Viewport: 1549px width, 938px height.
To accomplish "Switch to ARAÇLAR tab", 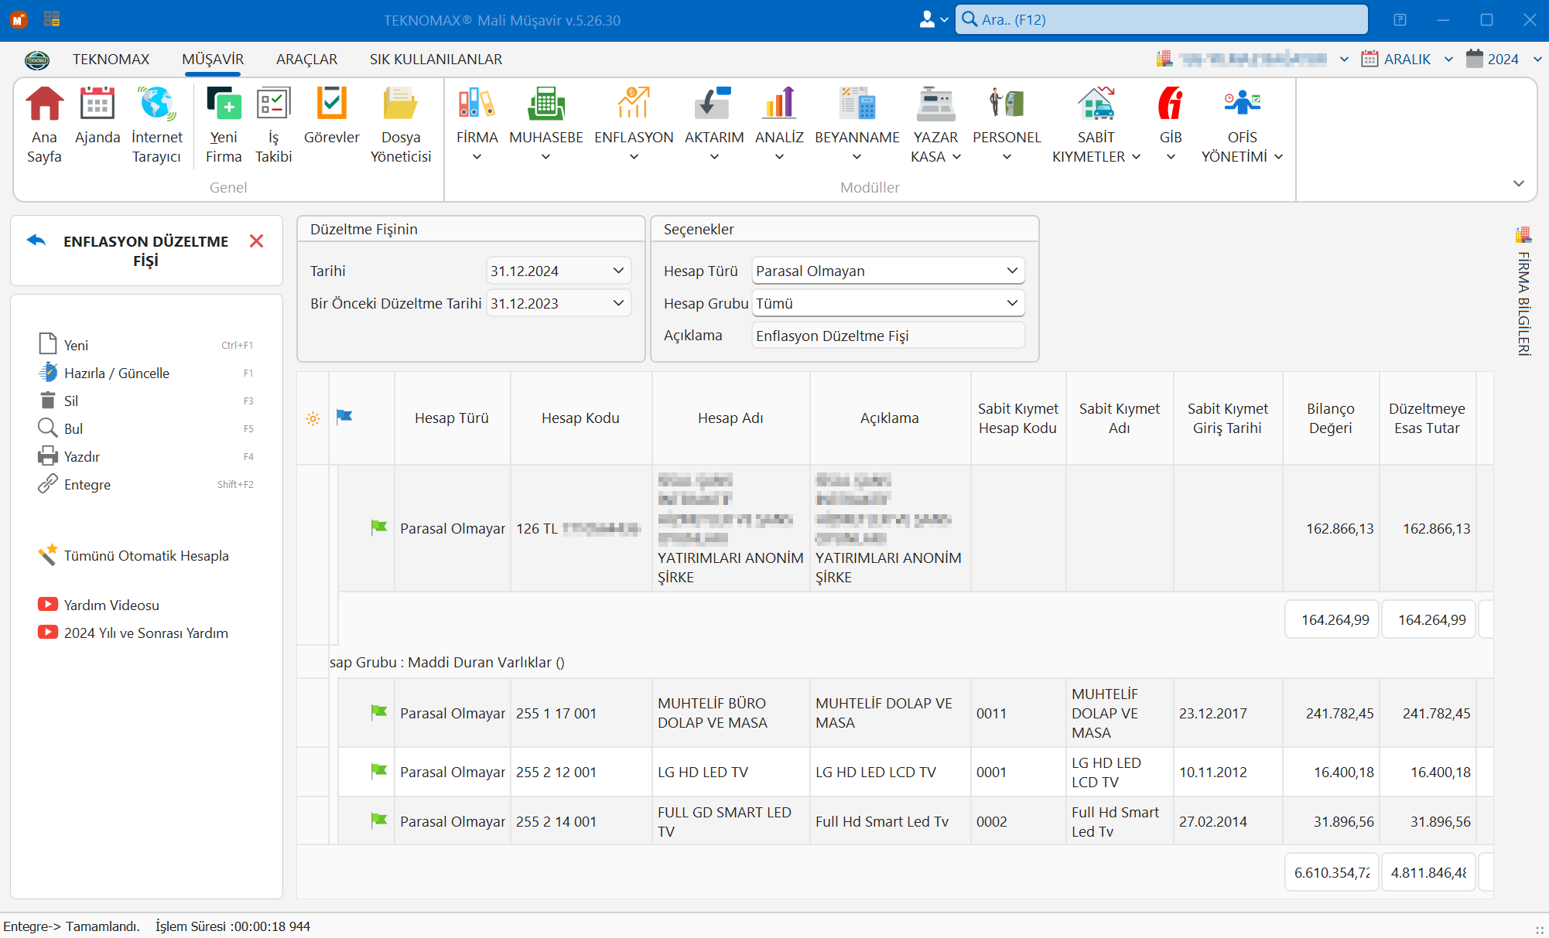I will (306, 59).
